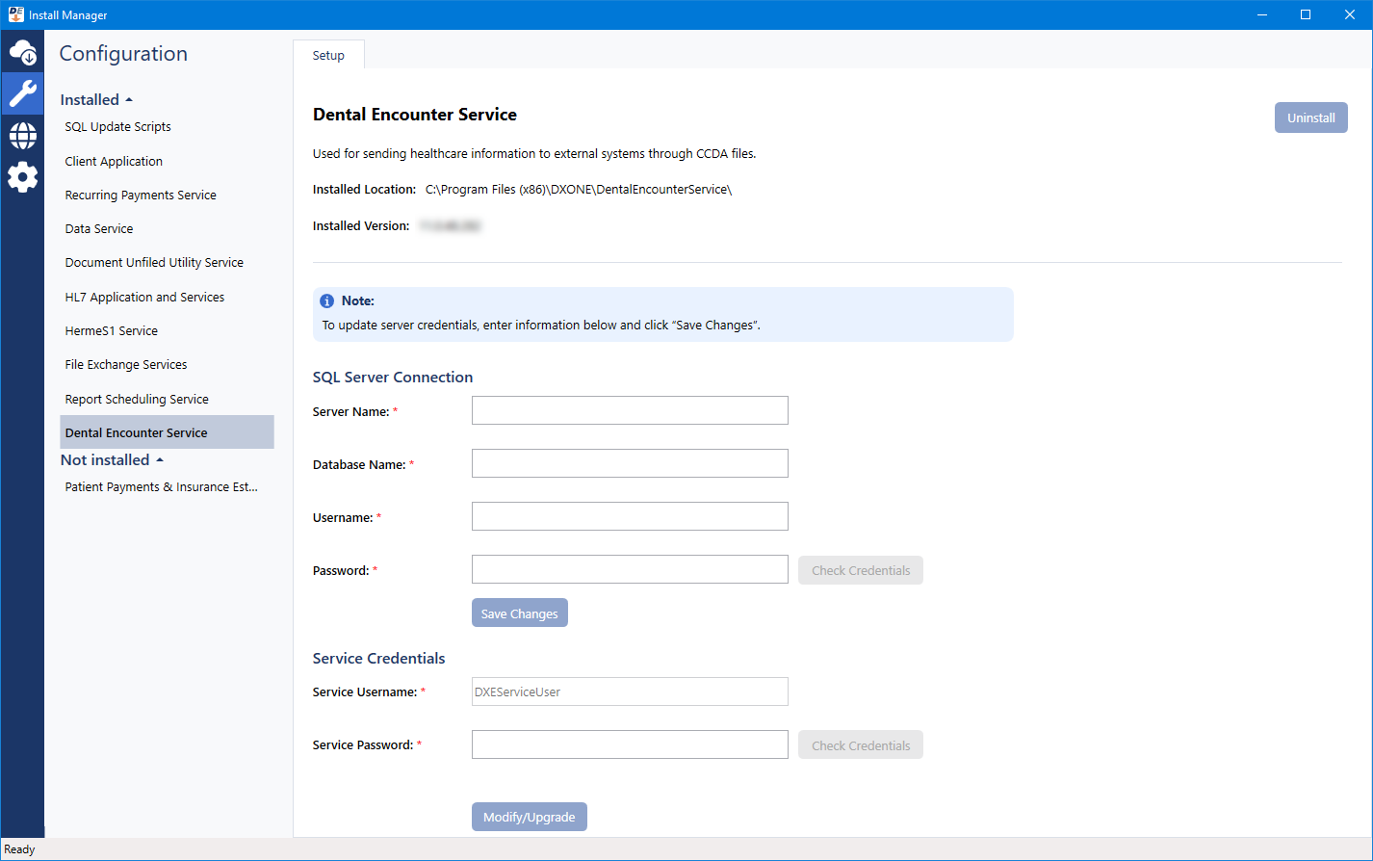
Task: Click the Install Manager title bar icon
Action: (15, 14)
